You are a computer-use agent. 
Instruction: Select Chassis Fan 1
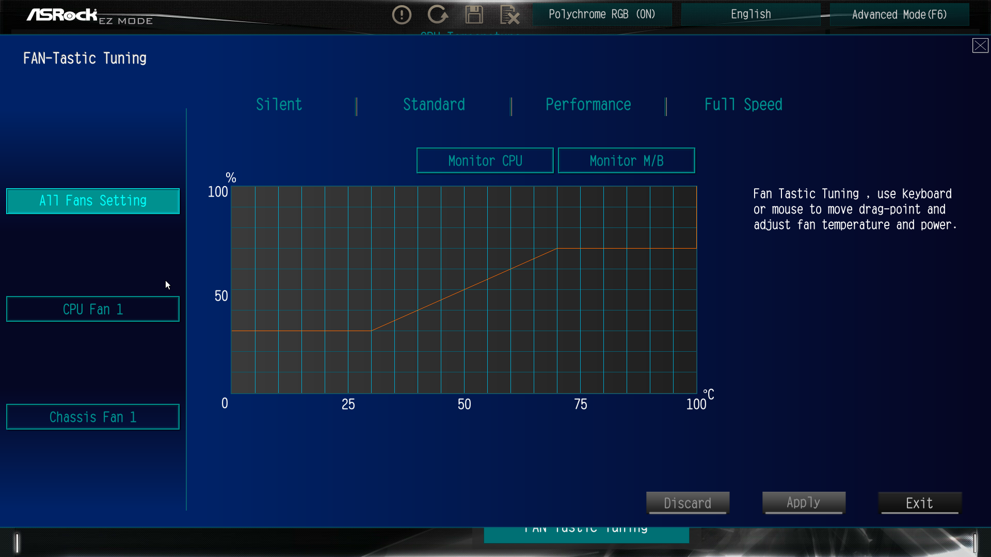point(93,417)
